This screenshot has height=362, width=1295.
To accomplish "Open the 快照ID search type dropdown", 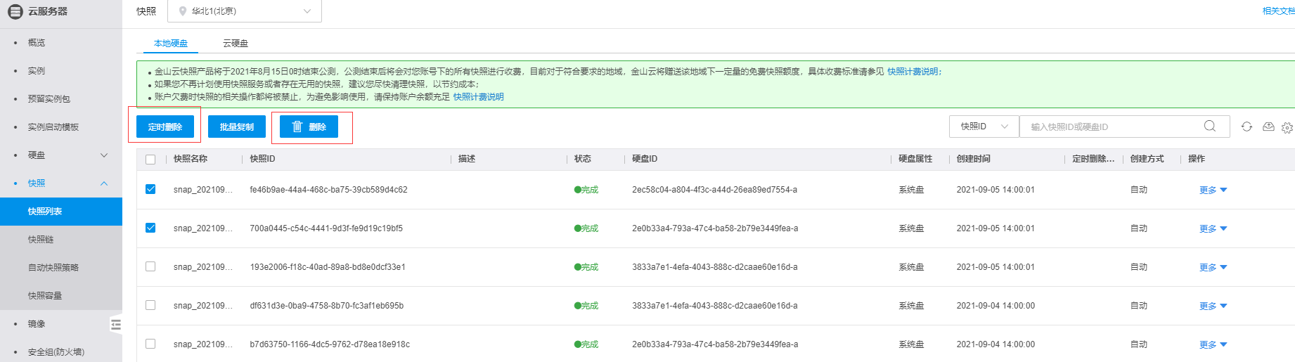I will pos(984,127).
